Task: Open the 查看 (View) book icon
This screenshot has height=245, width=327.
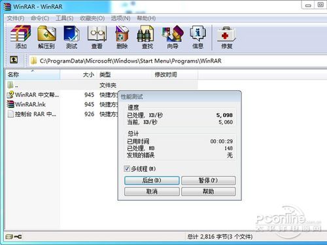Action: coord(97,37)
